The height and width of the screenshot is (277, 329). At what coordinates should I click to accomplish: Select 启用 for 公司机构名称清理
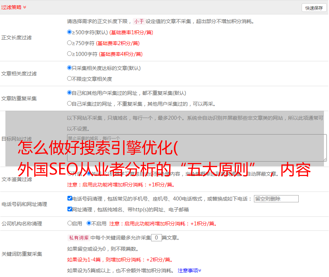coord(70,223)
